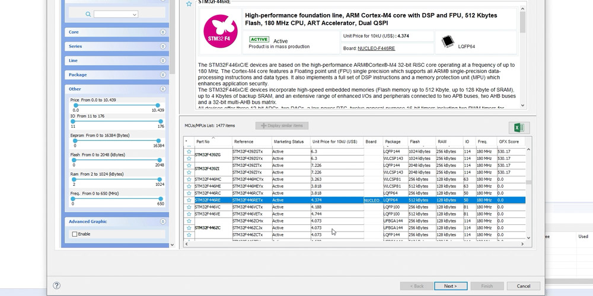
Task: Sort by RAM column header
Action: (x=449, y=141)
